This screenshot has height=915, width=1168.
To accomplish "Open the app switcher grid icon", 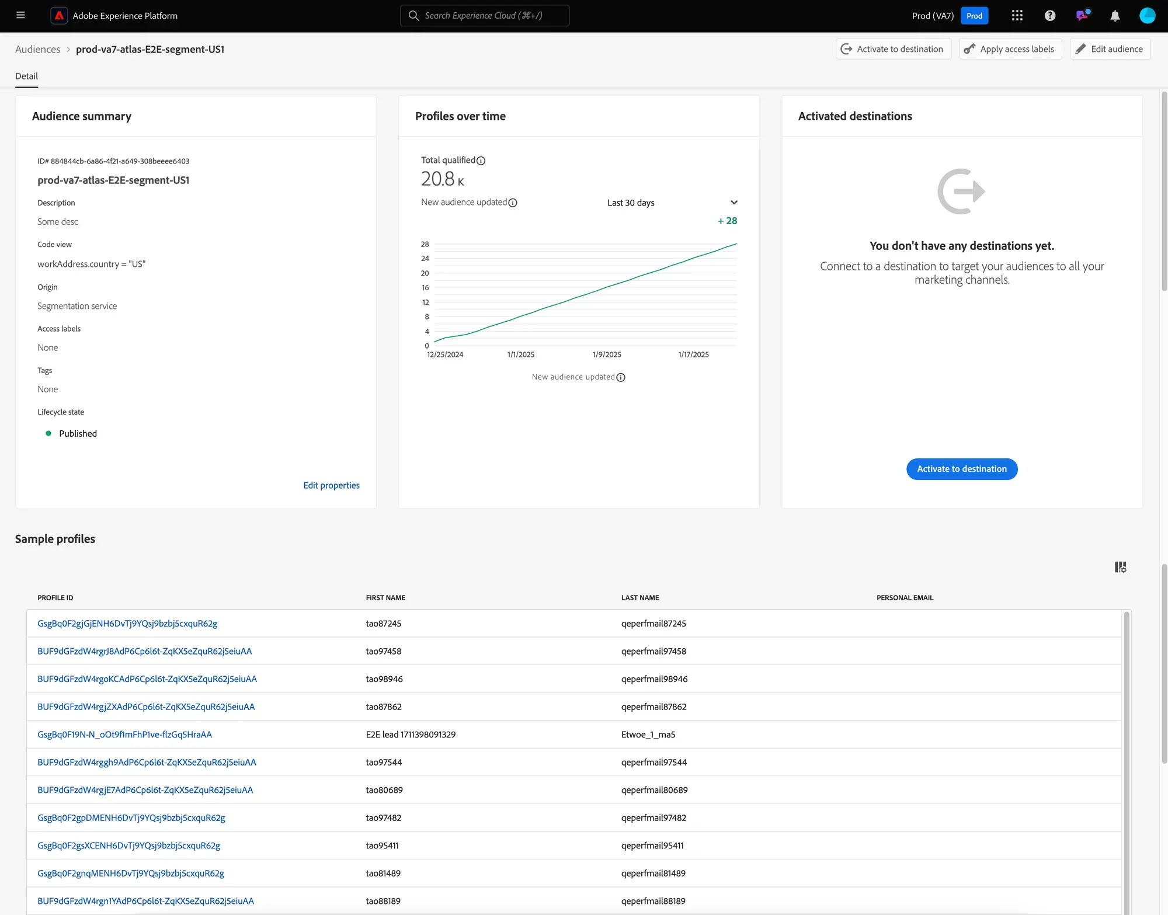I will pos(1017,16).
